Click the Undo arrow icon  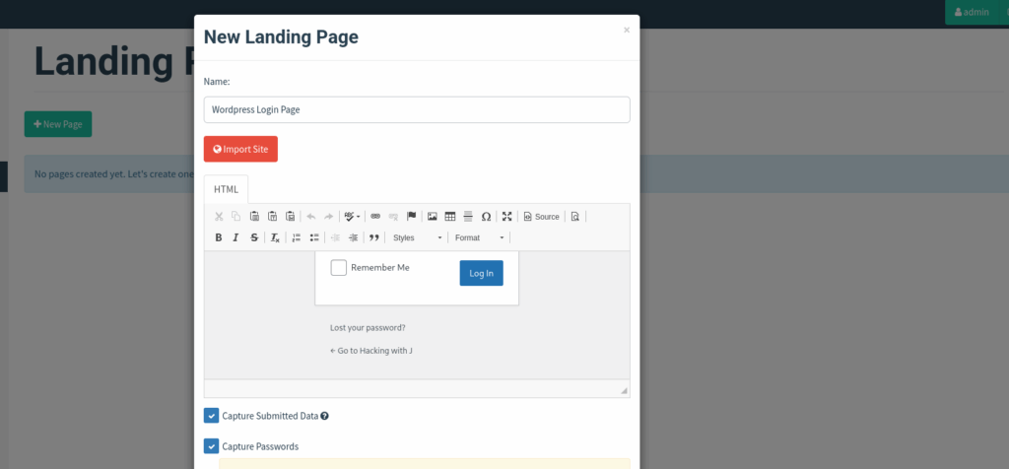coord(311,217)
